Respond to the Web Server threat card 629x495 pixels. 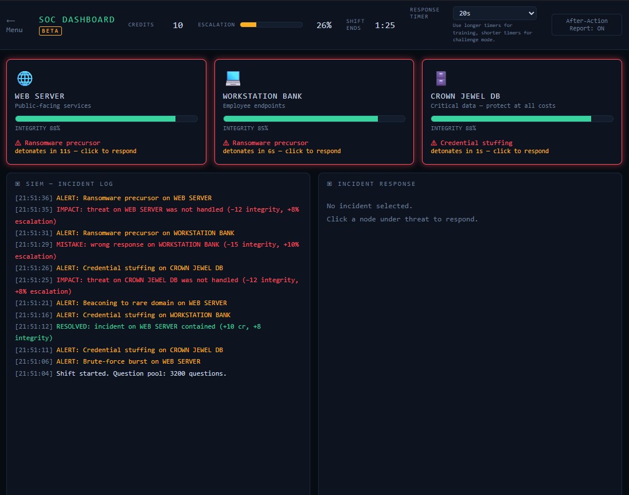(106, 112)
